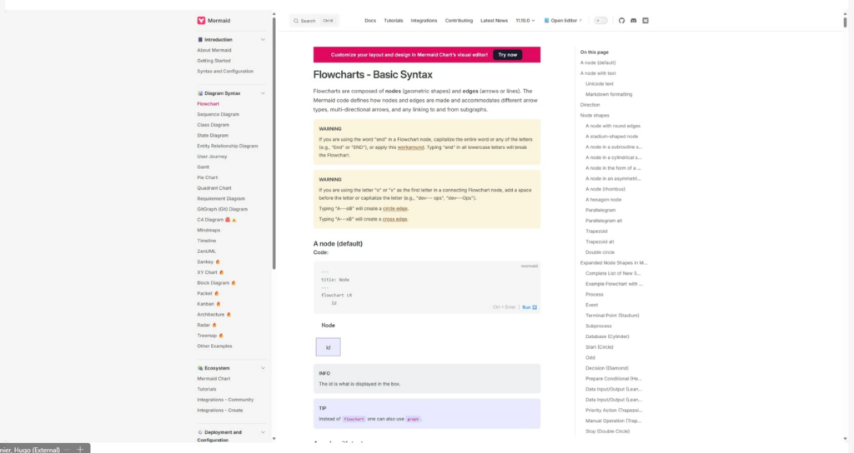Click the flame icon next to Kanban

point(219,304)
